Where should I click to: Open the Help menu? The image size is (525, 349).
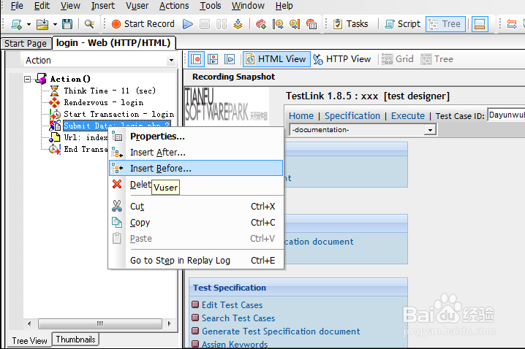click(284, 6)
